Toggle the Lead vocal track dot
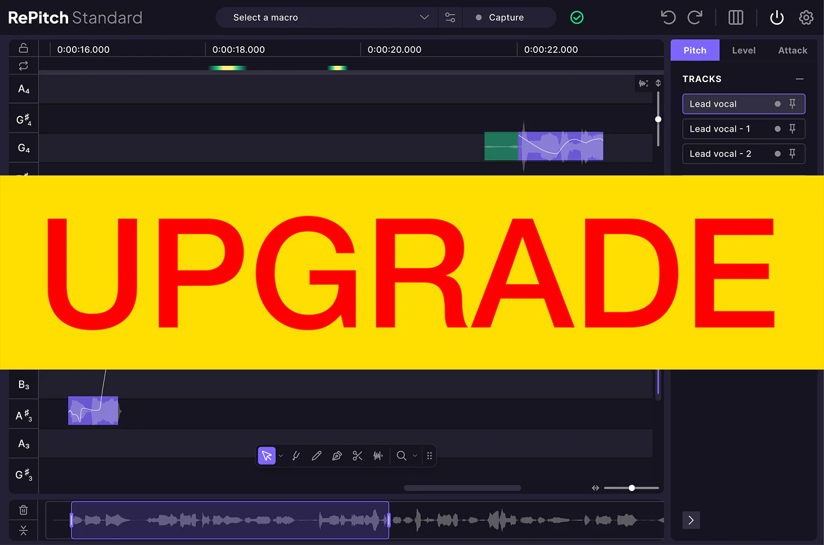 777,103
